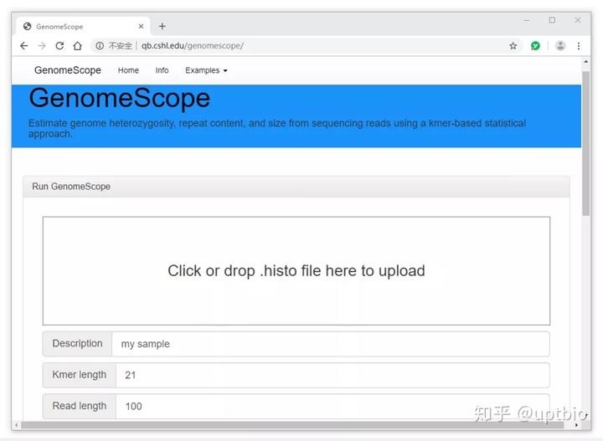View site info not-secure icon
This screenshot has height=441, width=603.
pos(100,46)
